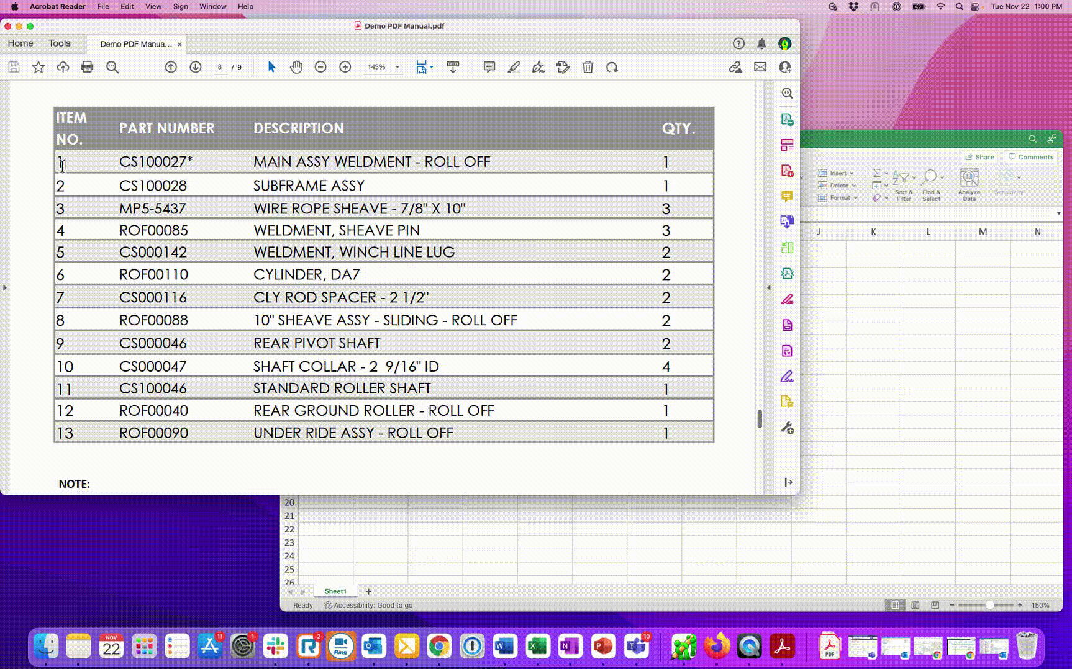Send file by email envelope icon

[760, 67]
